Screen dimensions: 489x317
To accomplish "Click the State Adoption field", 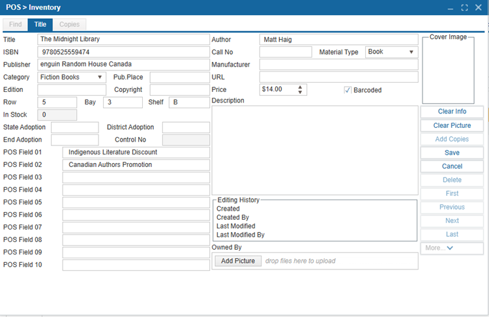I will (x=75, y=127).
